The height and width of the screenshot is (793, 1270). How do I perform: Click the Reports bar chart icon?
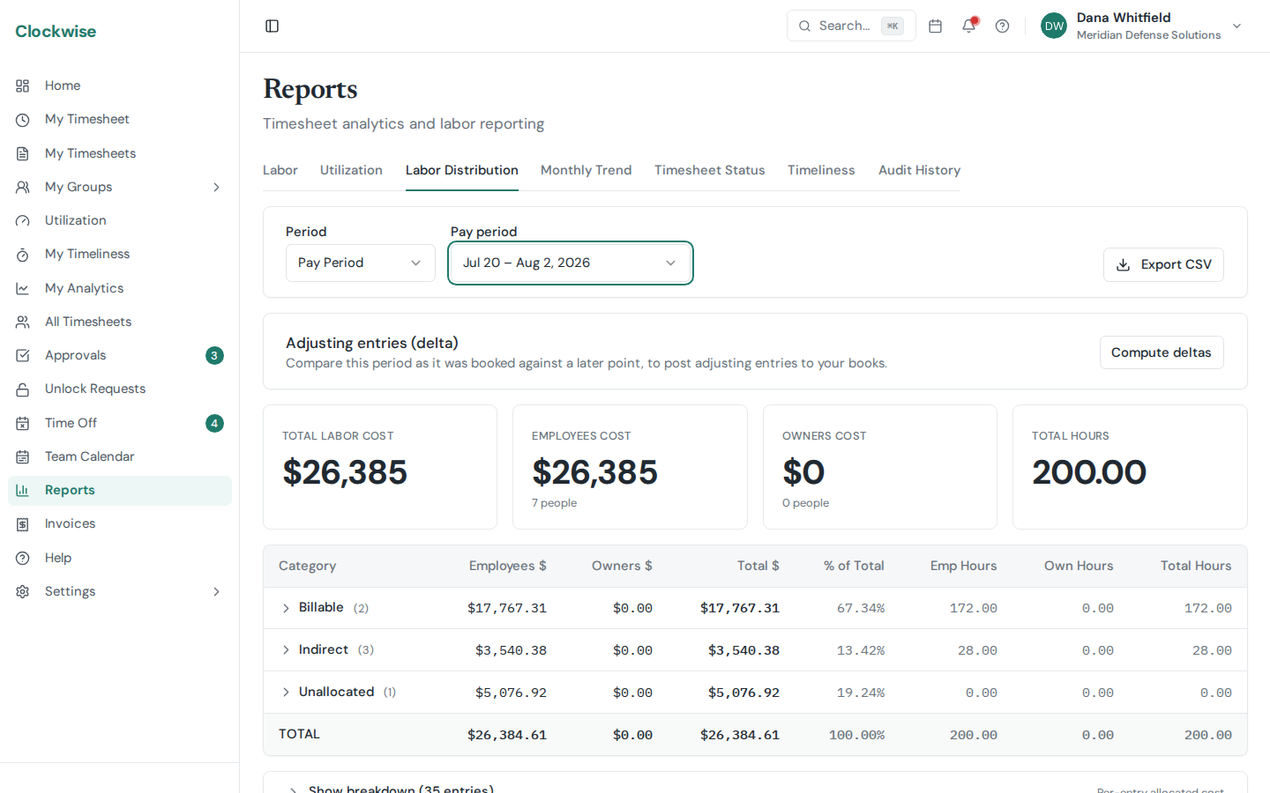click(x=23, y=491)
